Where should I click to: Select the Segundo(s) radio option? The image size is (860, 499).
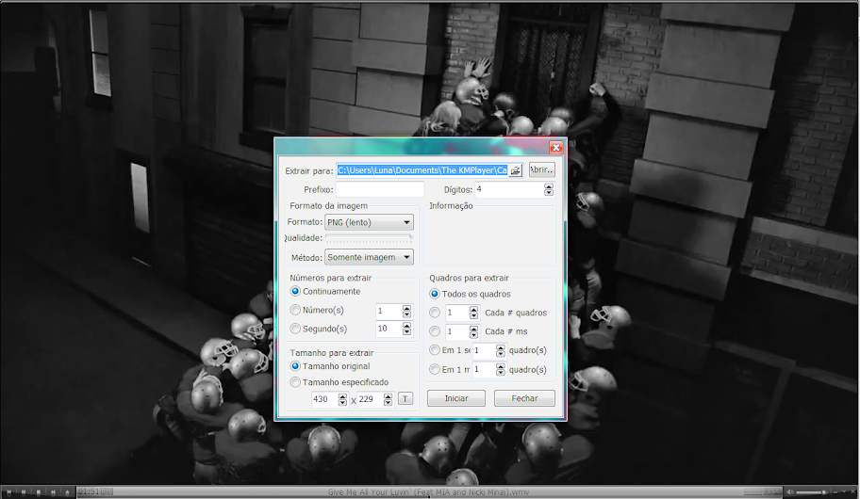296,329
